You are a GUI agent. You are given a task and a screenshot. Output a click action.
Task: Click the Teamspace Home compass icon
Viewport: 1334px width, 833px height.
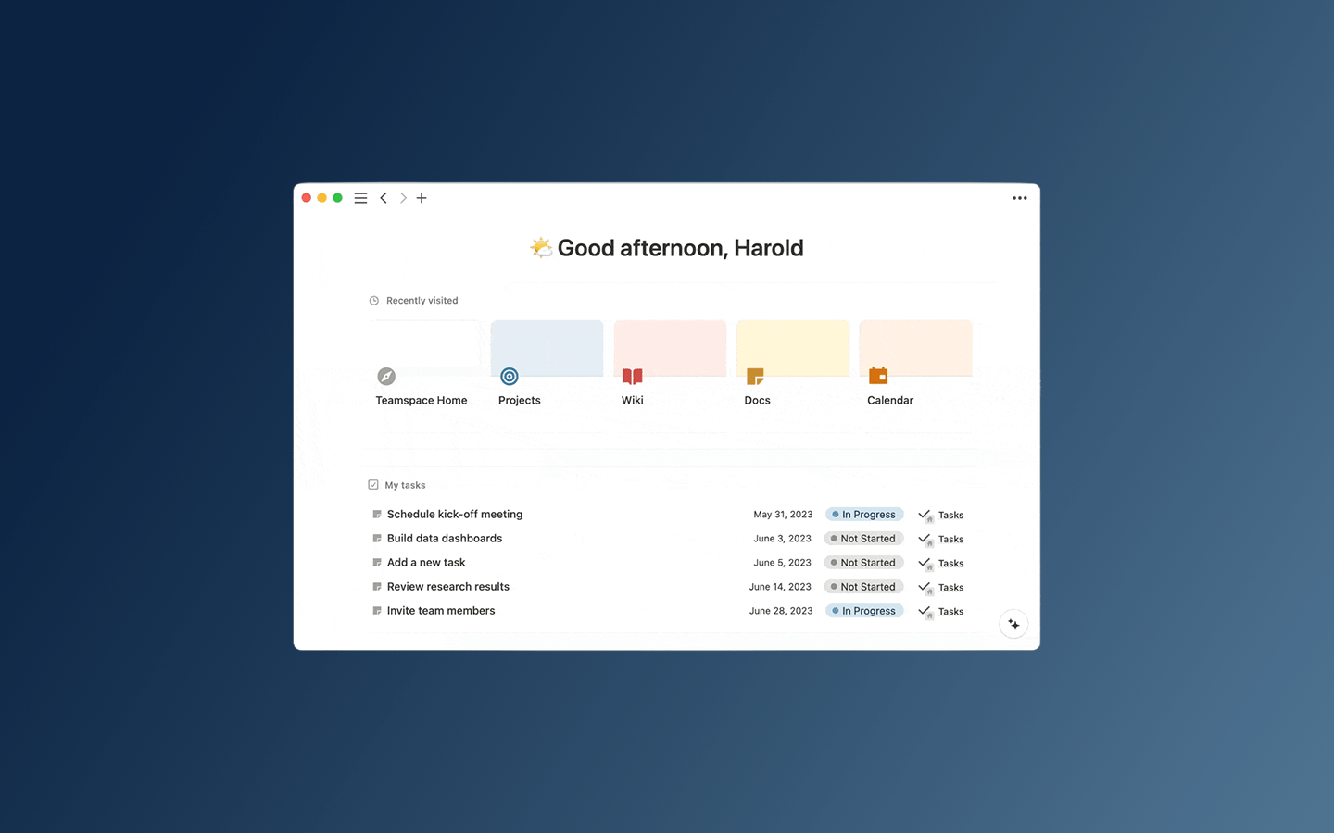tap(386, 377)
